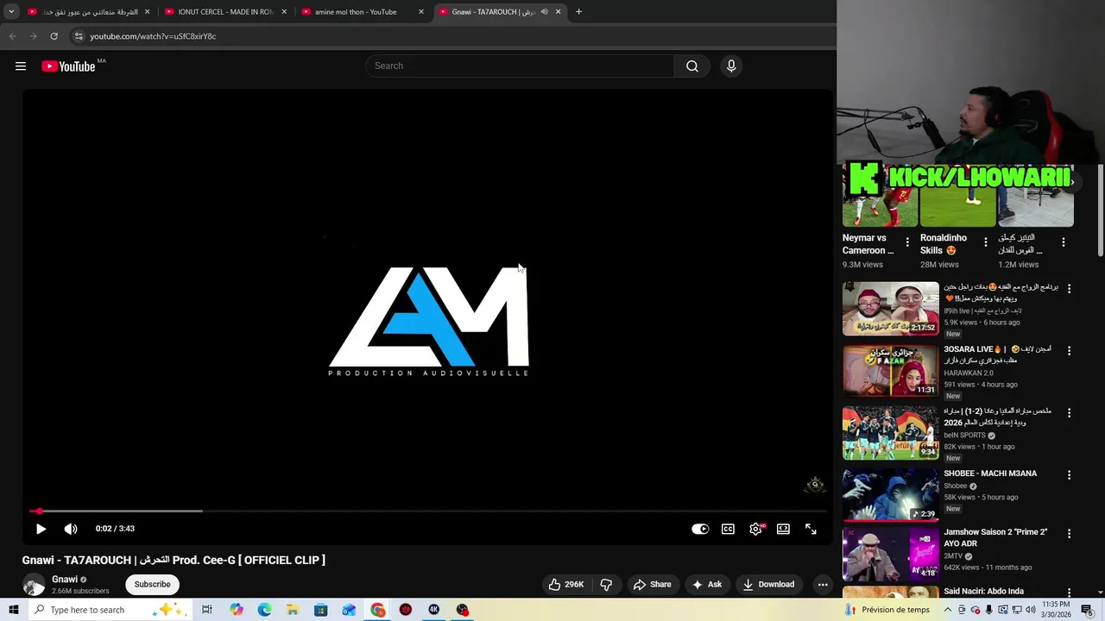
Task: Open the Windows Start menu
Action: click(13, 610)
